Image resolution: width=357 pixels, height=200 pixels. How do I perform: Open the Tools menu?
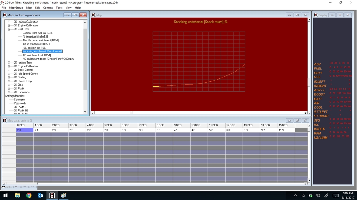point(59,8)
